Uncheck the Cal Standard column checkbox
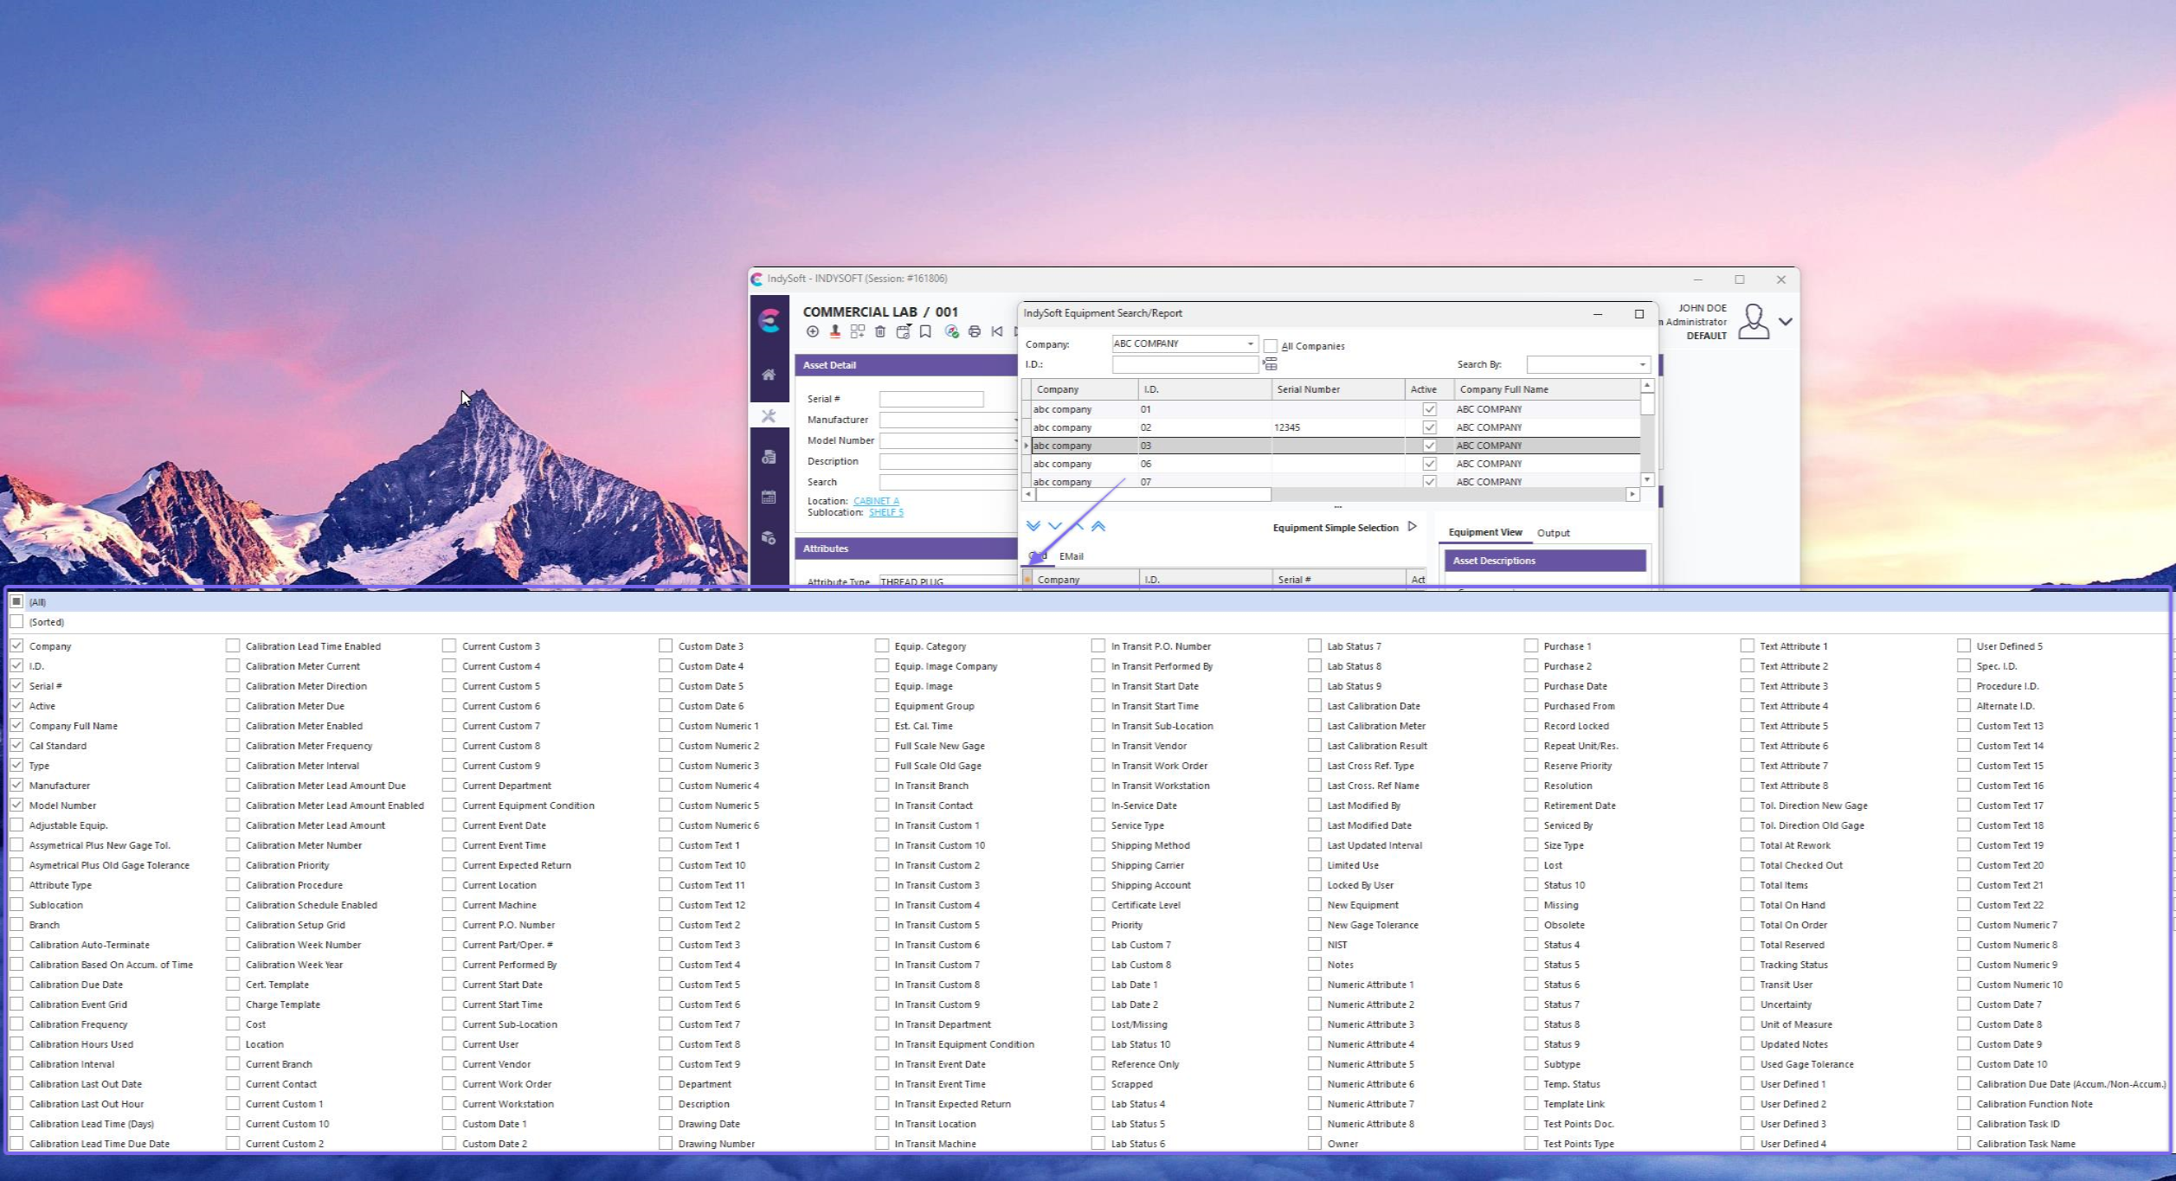The height and width of the screenshot is (1181, 2176). [x=17, y=745]
